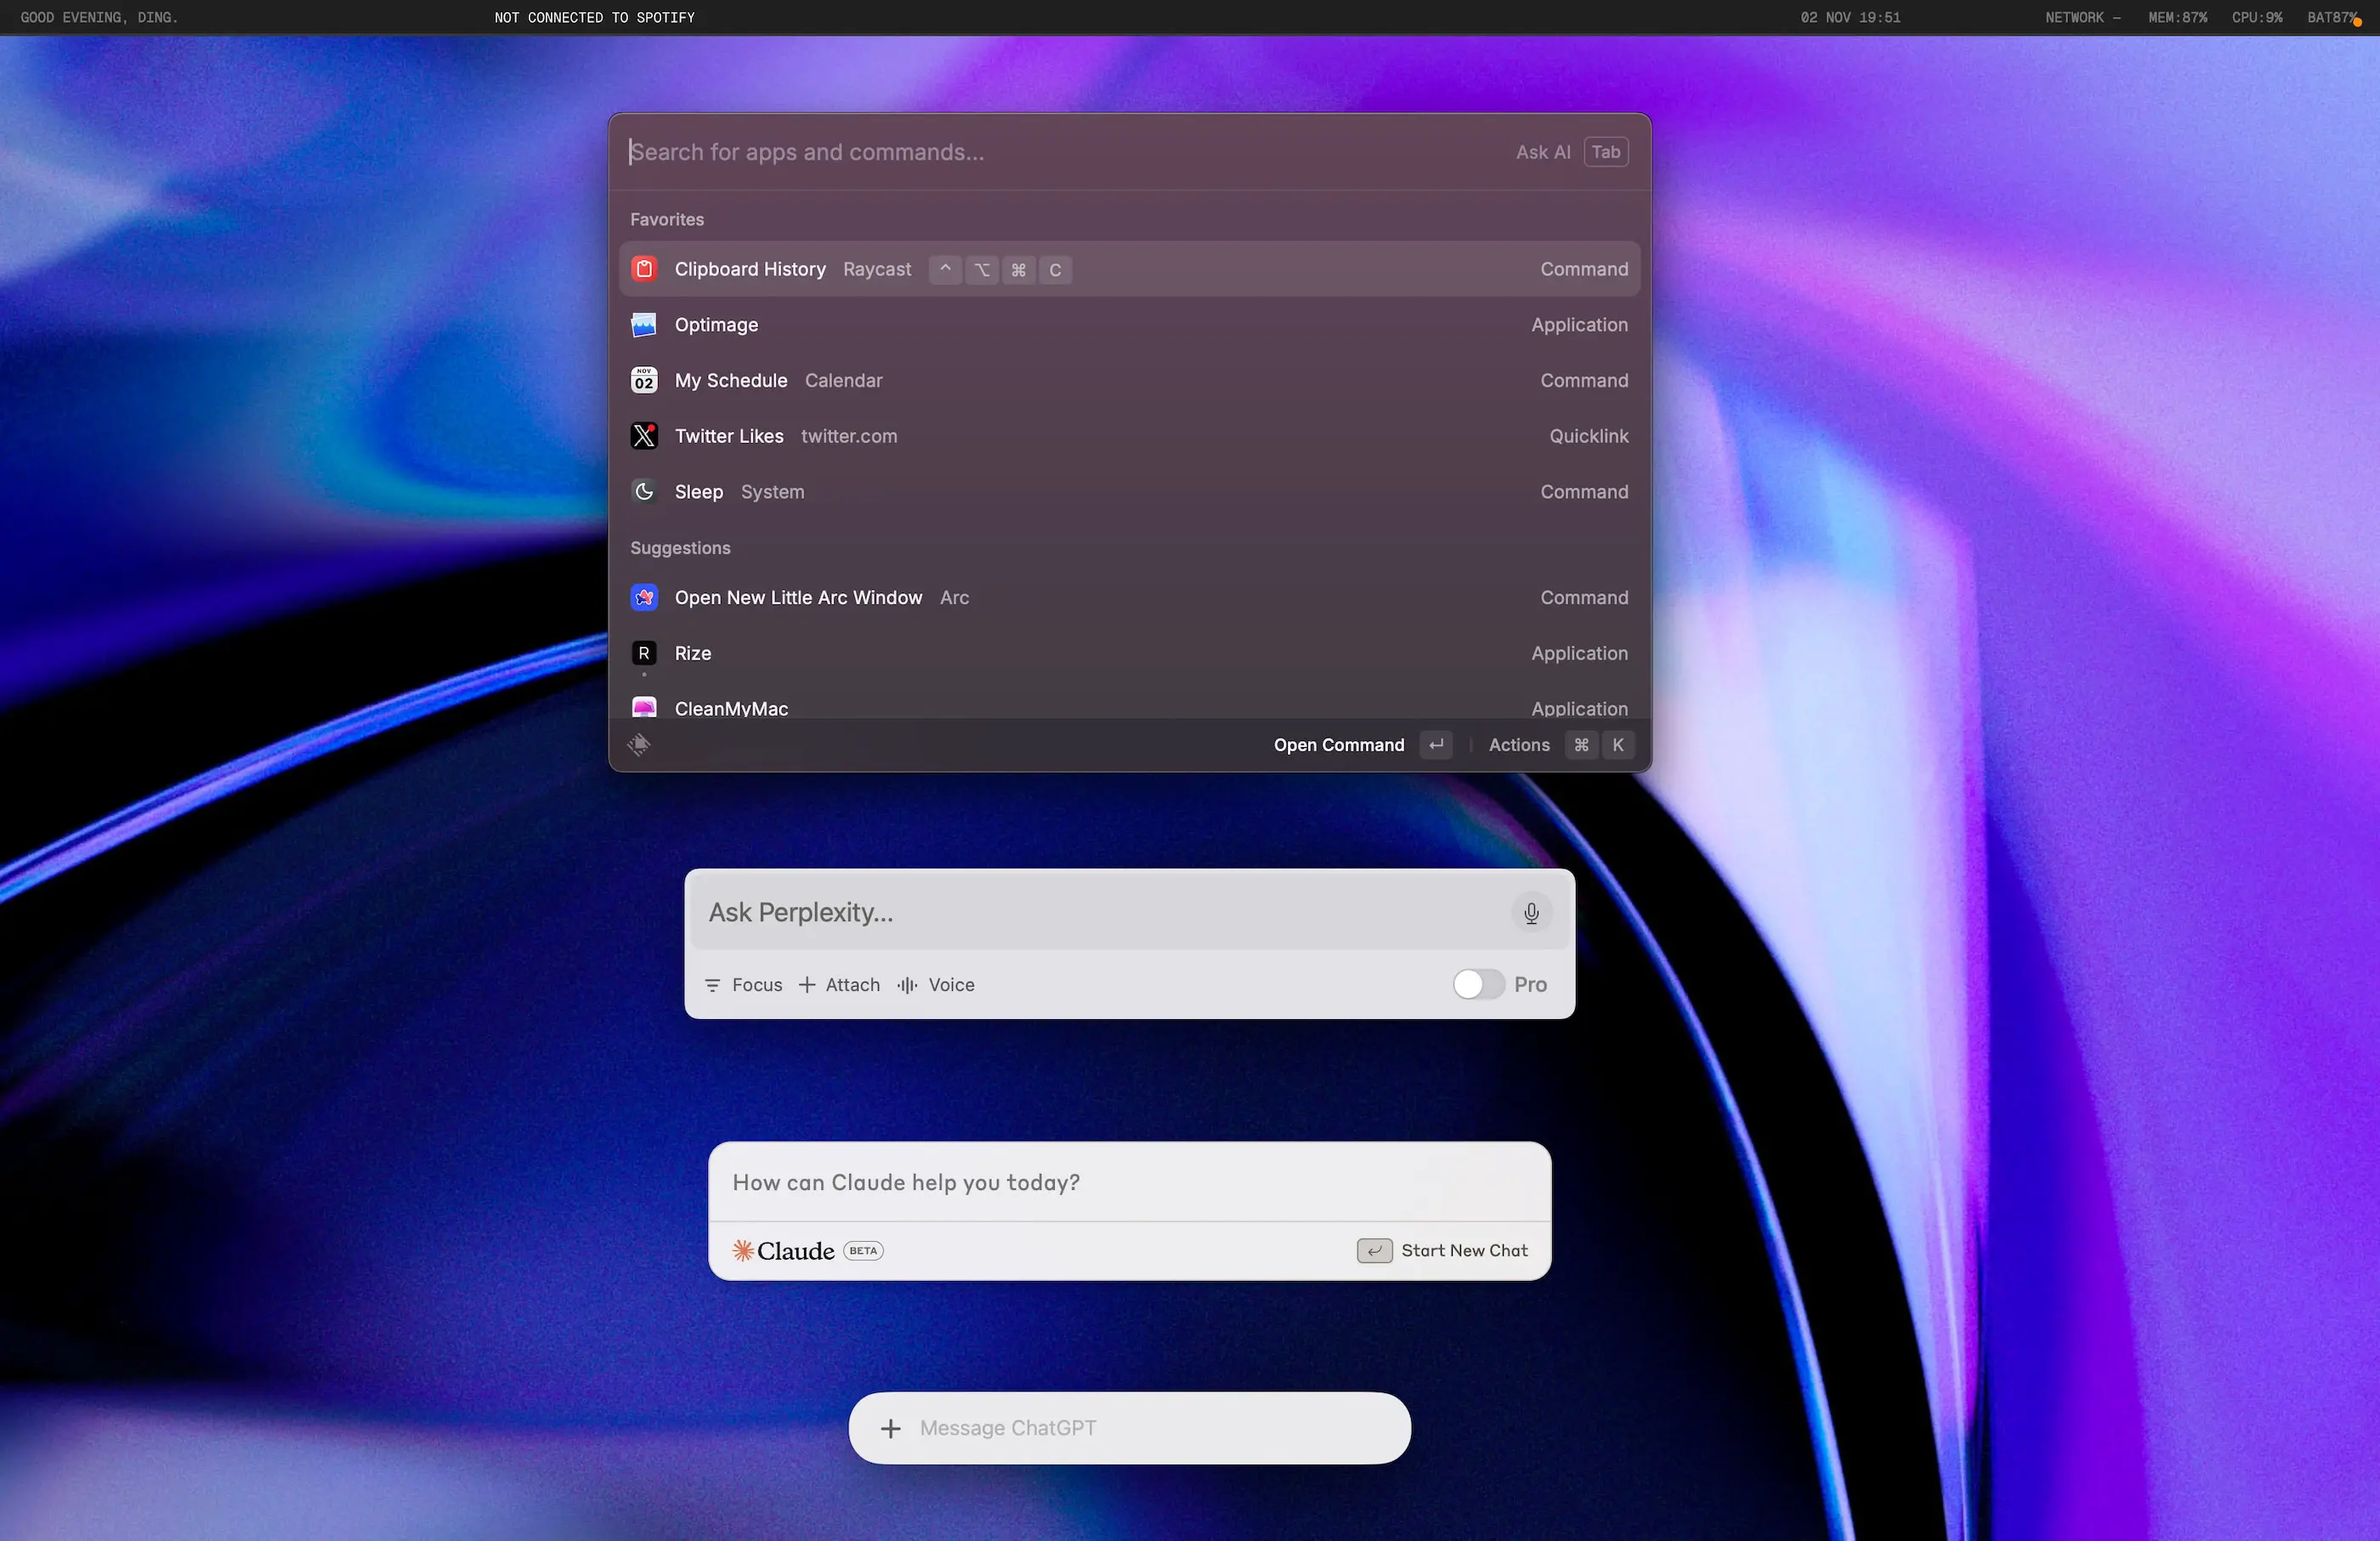This screenshot has height=1541, width=2380.
Task: Click the Ask AI label
Action: point(1543,152)
